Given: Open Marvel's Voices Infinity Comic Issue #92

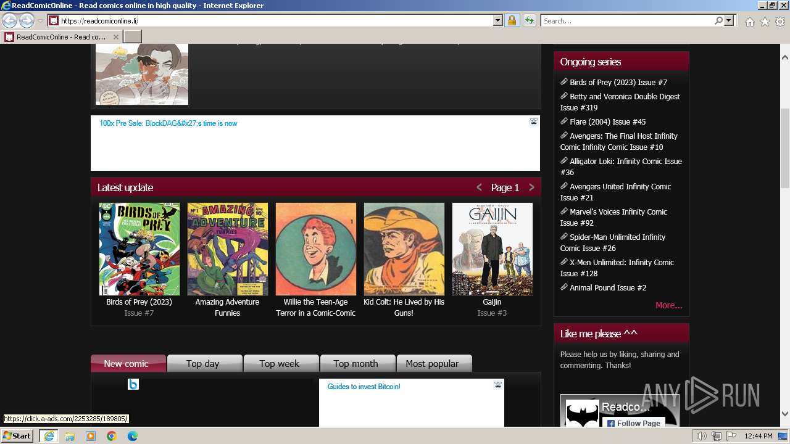Looking at the screenshot, I should click(x=613, y=217).
